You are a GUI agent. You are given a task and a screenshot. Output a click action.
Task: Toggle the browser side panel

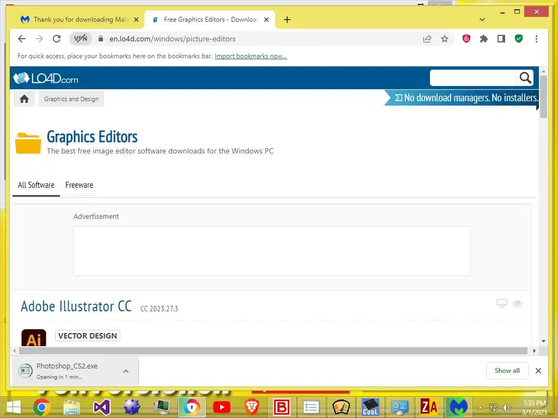501,39
